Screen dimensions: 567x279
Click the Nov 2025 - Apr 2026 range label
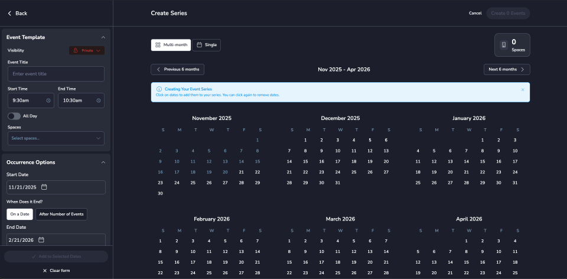pyautogui.click(x=344, y=70)
